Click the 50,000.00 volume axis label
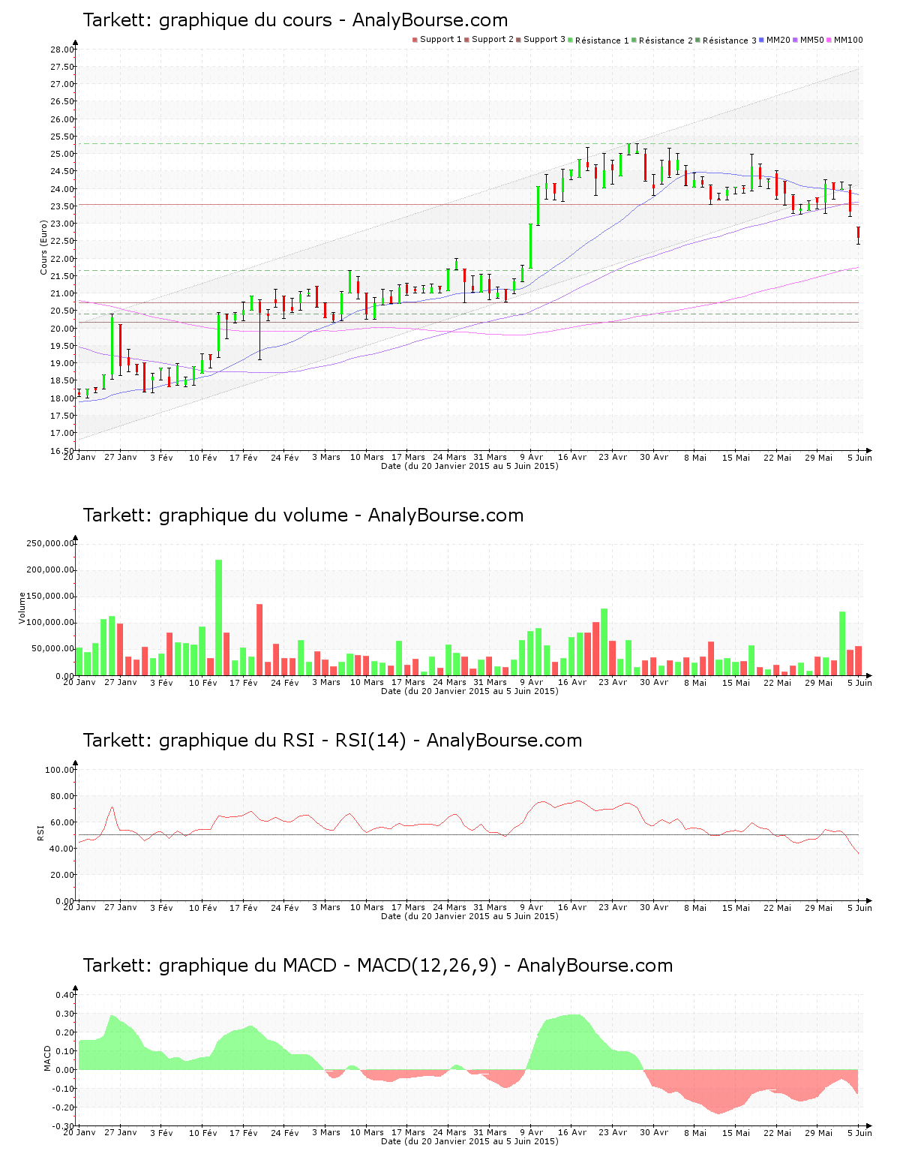 coord(53,649)
